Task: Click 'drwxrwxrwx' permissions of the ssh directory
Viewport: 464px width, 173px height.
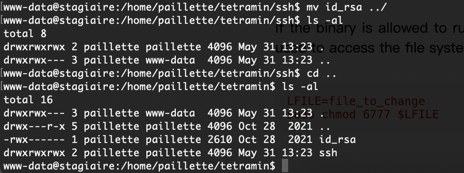Action: (x=34, y=153)
